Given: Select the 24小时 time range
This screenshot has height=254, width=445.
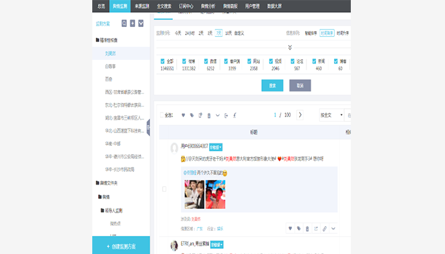Looking at the screenshot, I should click(x=190, y=33).
